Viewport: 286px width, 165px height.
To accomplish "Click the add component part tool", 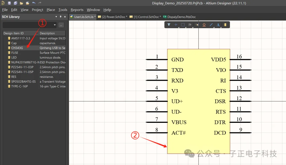I will pos(225,25).
